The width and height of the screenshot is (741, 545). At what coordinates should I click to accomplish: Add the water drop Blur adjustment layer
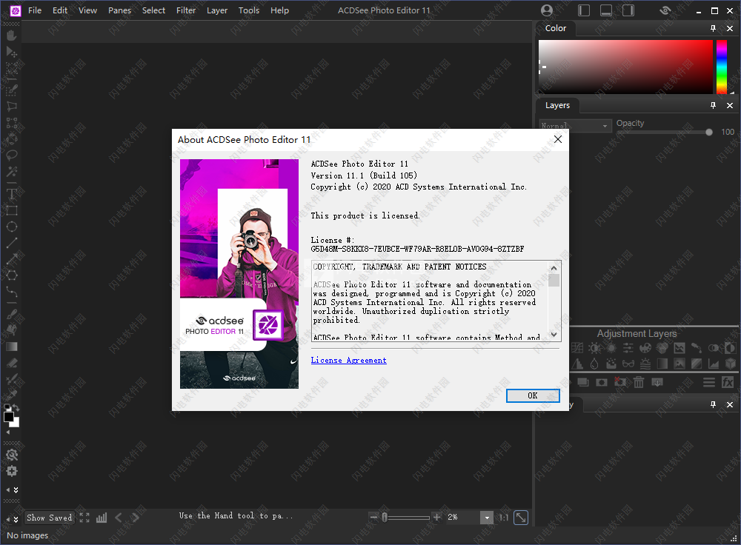click(x=594, y=364)
